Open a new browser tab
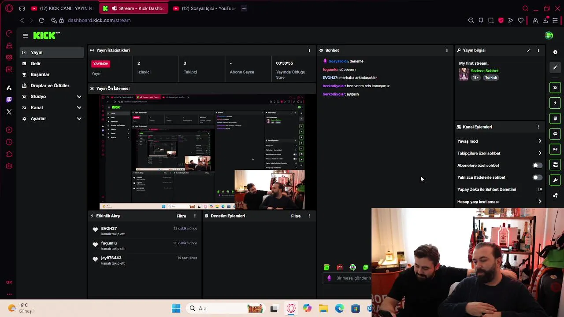This screenshot has width=564, height=317. tap(244, 8)
